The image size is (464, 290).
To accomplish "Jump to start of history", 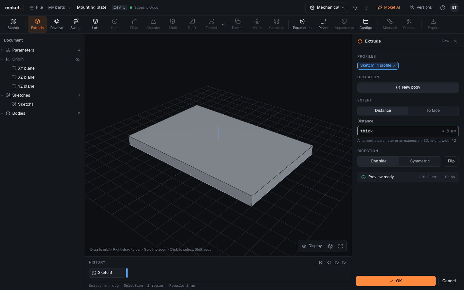I will click(x=321, y=263).
